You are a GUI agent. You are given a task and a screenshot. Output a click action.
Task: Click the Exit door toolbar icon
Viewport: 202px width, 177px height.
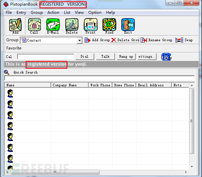[128, 26]
